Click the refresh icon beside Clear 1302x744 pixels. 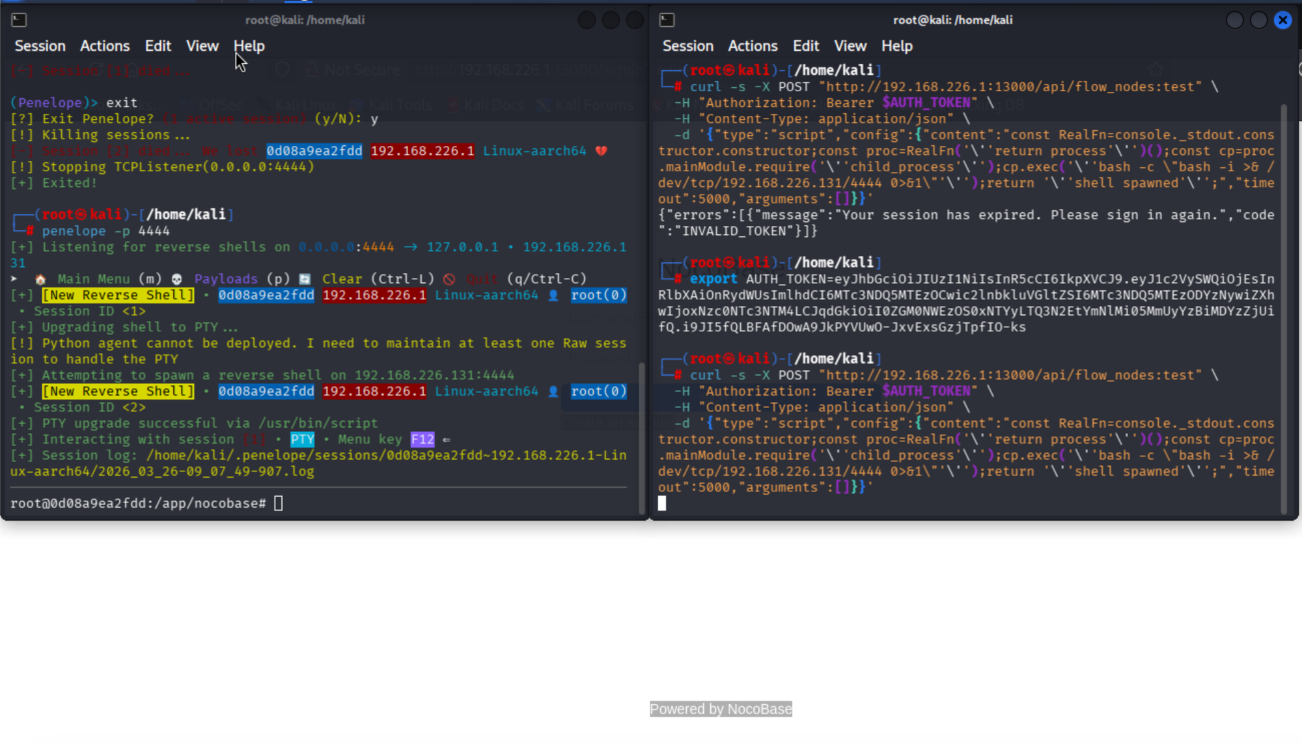(x=305, y=279)
